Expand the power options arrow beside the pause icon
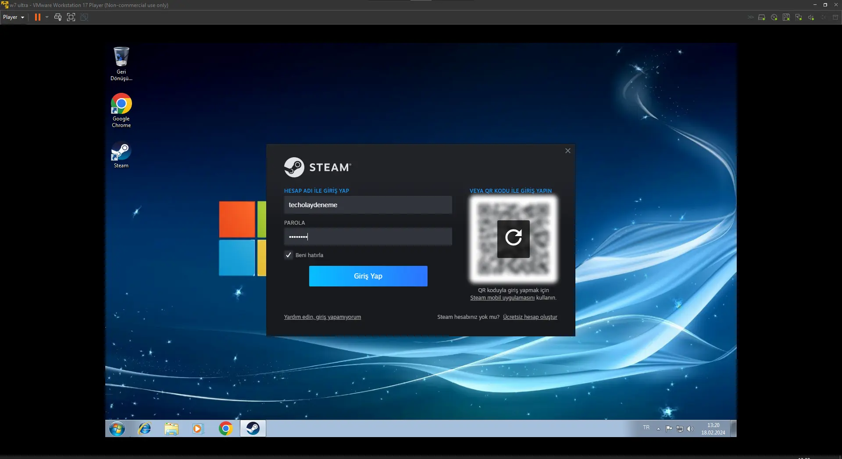Viewport: 842px width, 459px height. pos(47,17)
